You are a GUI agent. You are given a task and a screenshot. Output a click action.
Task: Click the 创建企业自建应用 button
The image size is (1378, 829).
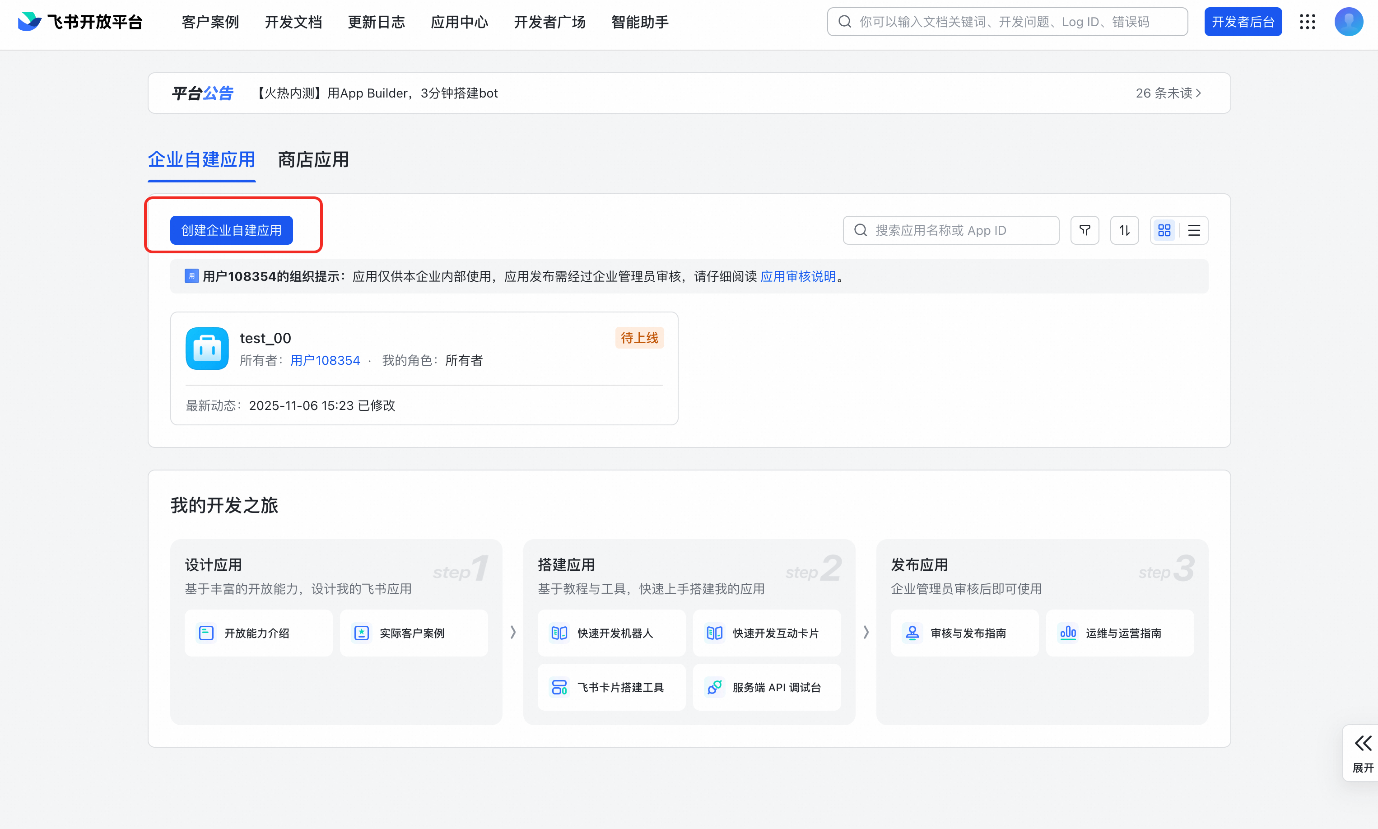[231, 230]
